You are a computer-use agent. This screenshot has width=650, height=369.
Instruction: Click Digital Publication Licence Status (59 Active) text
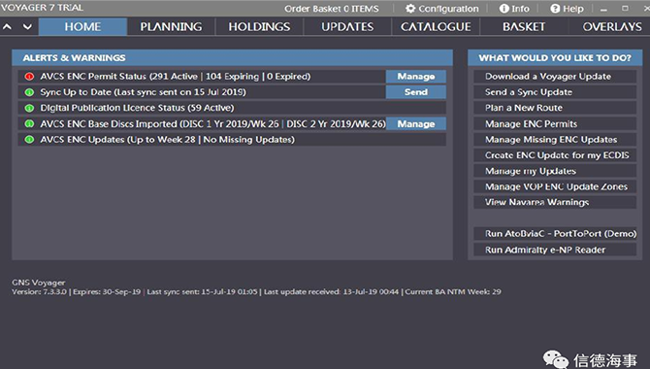(137, 108)
